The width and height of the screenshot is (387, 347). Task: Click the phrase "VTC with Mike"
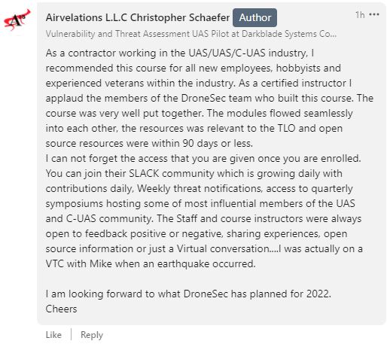78,263
